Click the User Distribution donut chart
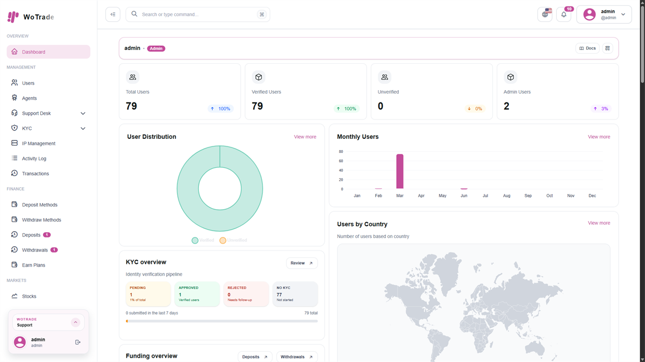Image resolution: width=645 pixels, height=362 pixels. (220, 189)
